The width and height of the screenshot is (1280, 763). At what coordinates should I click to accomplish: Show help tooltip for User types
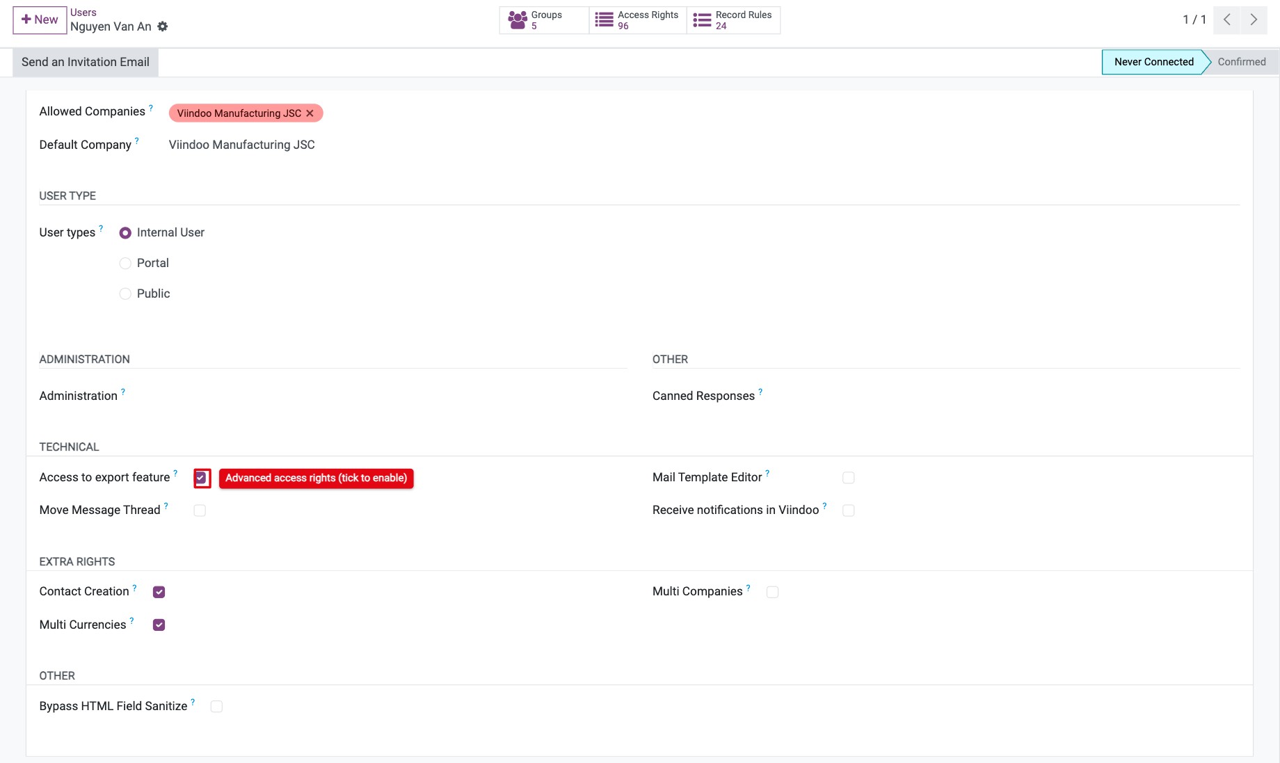click(x=101, y=228)
